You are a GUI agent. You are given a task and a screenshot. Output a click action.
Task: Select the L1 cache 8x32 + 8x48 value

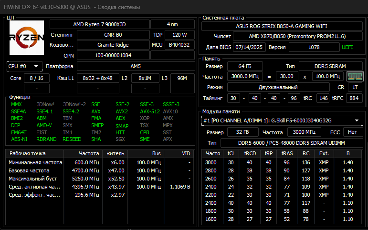[x=98, y=78]
